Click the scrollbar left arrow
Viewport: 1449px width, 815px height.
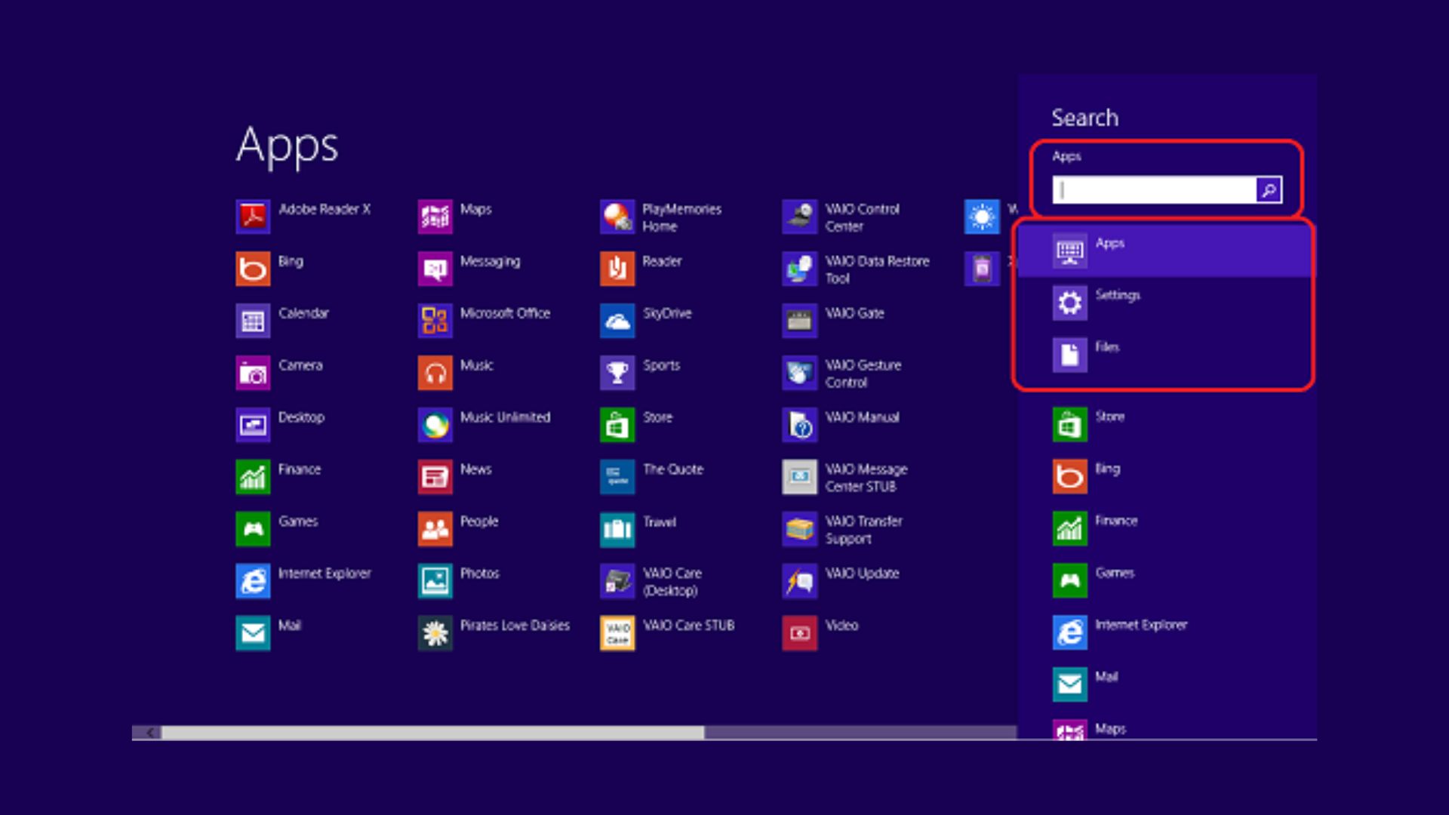[x=149, y=732]
